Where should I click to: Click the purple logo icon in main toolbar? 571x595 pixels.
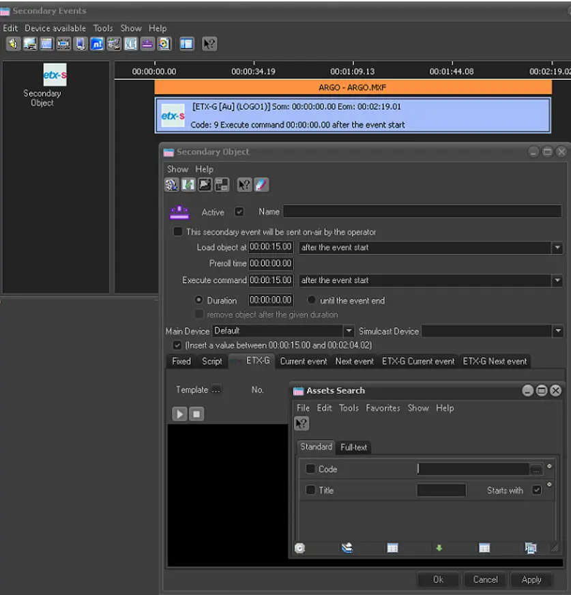click(x=147, y=44)
